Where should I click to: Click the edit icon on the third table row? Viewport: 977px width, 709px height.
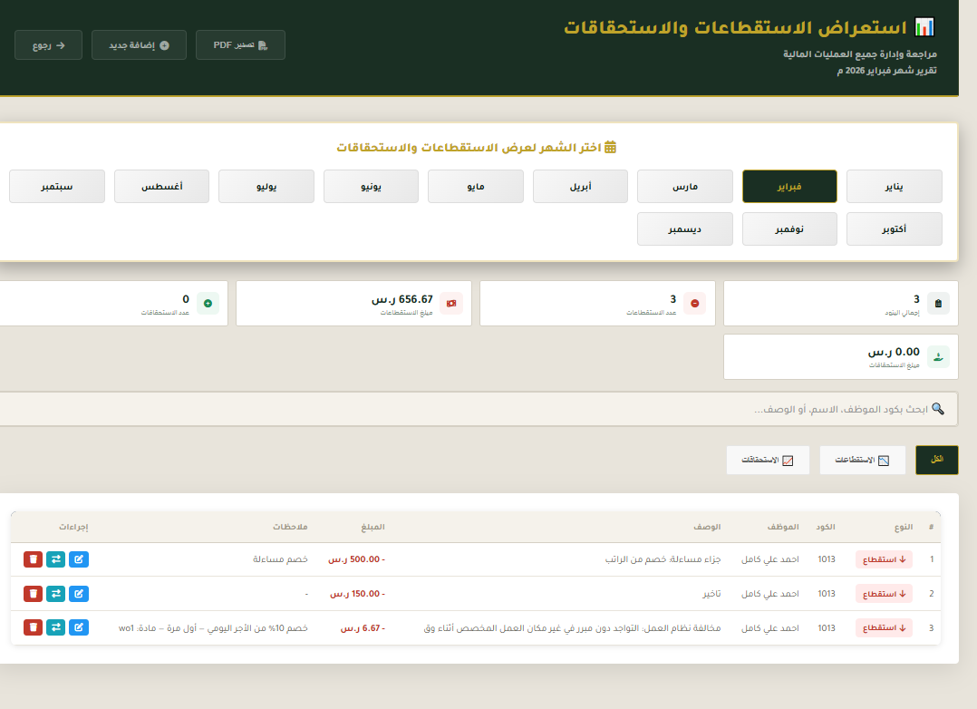pos(79,626)
